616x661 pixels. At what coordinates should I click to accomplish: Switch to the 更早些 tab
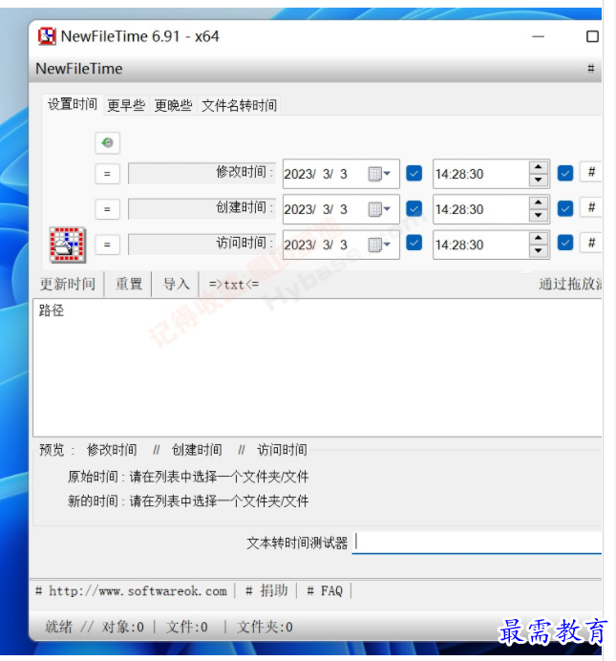(126, 105)
